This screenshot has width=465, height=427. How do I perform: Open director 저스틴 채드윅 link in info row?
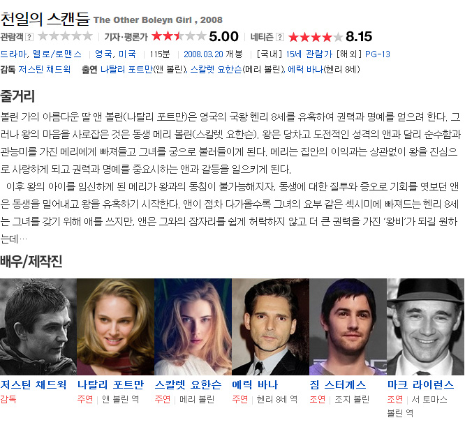coord(45,69)
